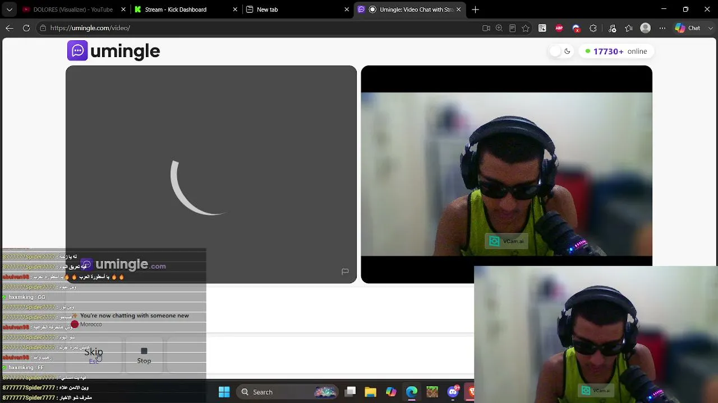
Task: Toggle Umingle dark mode switch
Action: click(561, 51)
